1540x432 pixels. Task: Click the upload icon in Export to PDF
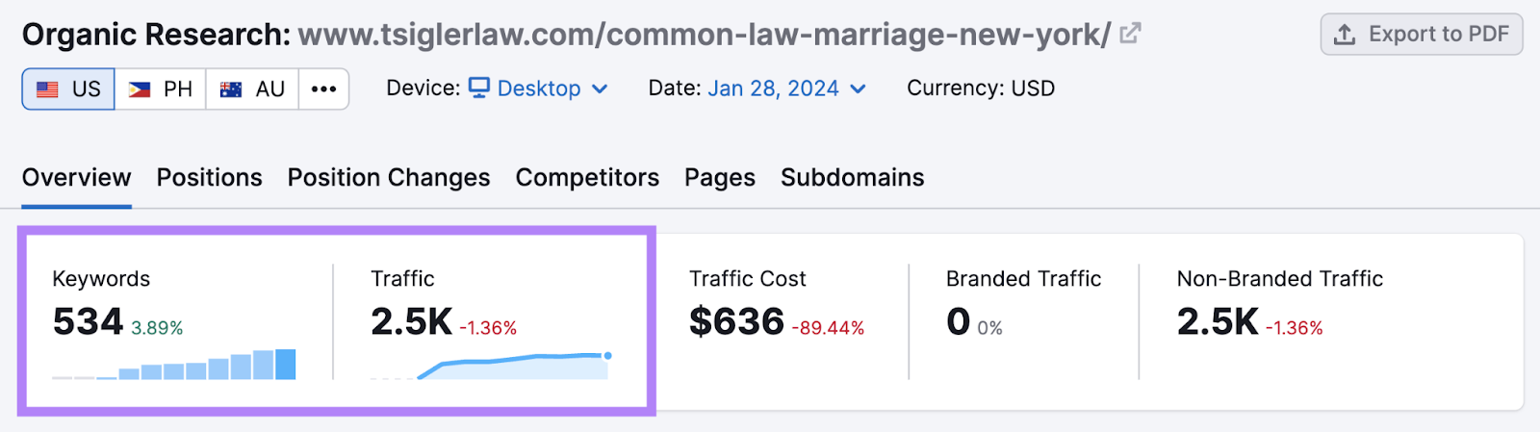1345,35
